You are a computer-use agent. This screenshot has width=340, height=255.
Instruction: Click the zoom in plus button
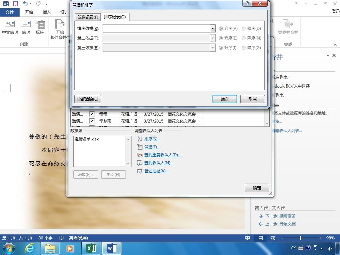click(320, 238)
